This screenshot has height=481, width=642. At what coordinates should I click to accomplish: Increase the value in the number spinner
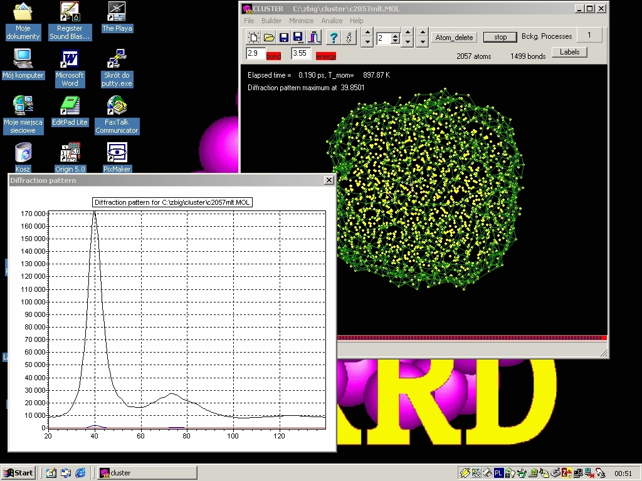click(x=395, y=36)
